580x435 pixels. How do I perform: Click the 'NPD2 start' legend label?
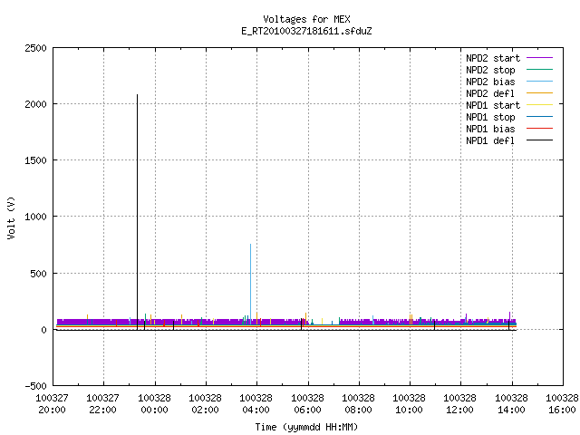point(493,58)
